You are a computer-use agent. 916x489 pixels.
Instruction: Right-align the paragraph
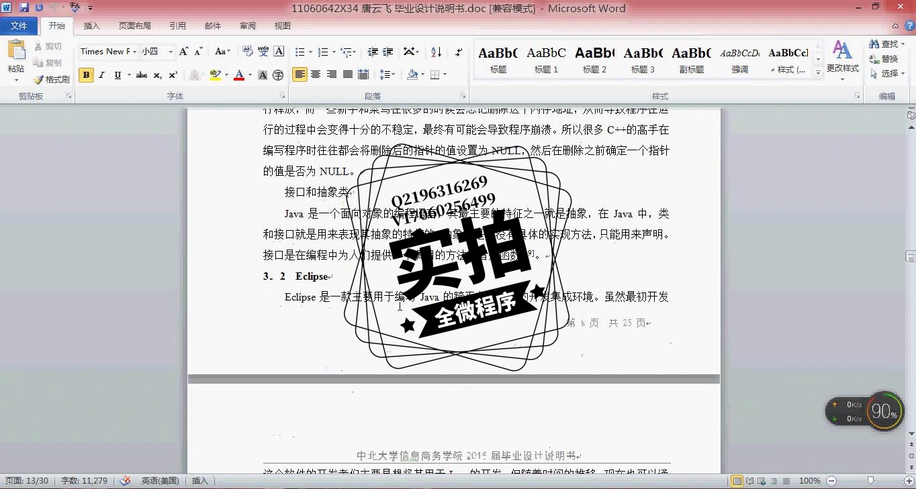331,74
